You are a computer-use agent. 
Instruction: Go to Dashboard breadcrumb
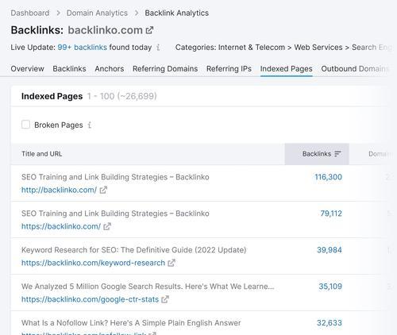point(30,13)
